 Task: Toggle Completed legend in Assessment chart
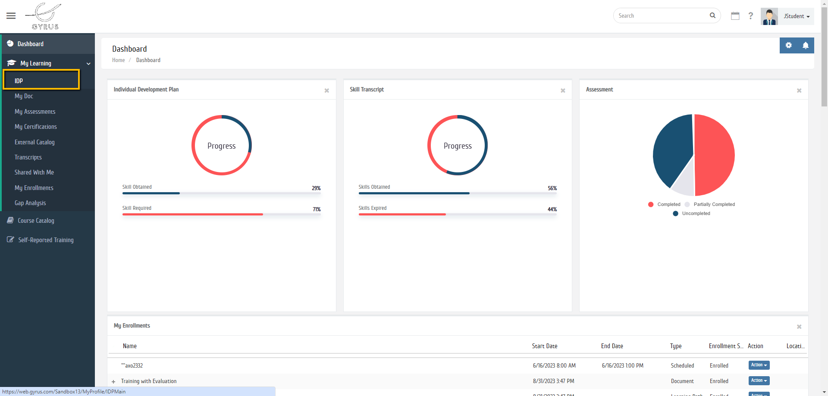664,204
